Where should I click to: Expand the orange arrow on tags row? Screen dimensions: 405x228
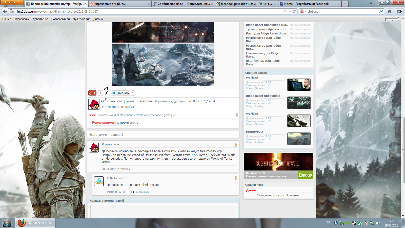pyautogui.click(x=237, y=115)
